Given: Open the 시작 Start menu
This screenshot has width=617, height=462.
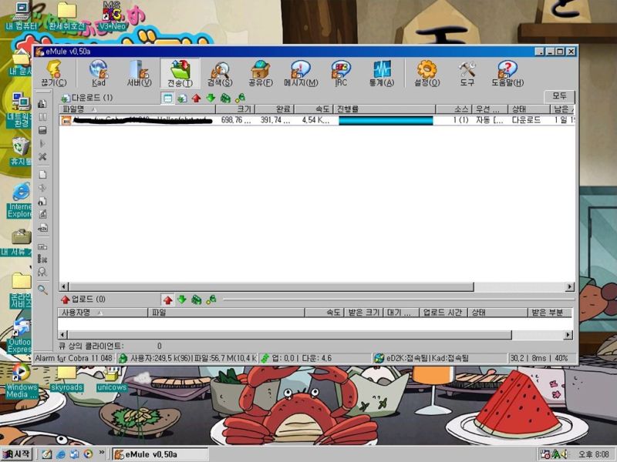Looking at the screenshot, I should coord(17,454).
